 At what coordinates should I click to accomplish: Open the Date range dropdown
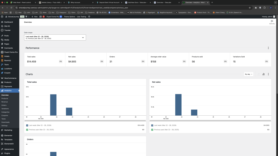55,37
